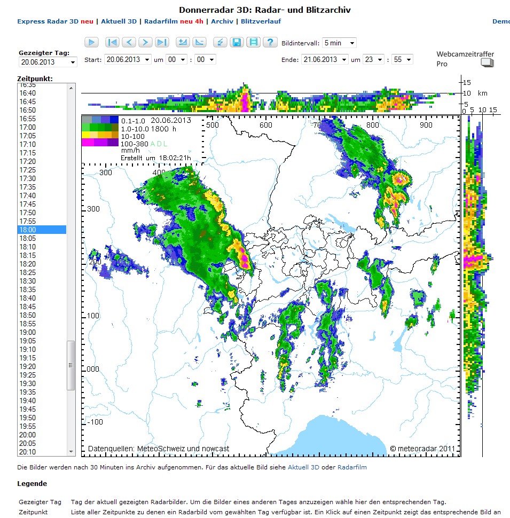Advance to the next radar image

[145, 42]
